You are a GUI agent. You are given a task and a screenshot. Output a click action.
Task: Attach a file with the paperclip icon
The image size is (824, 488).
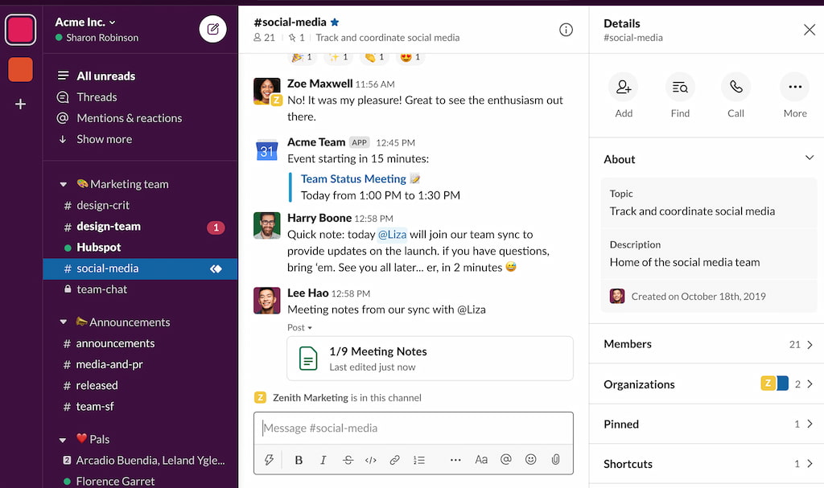click(x=555, y=459)
